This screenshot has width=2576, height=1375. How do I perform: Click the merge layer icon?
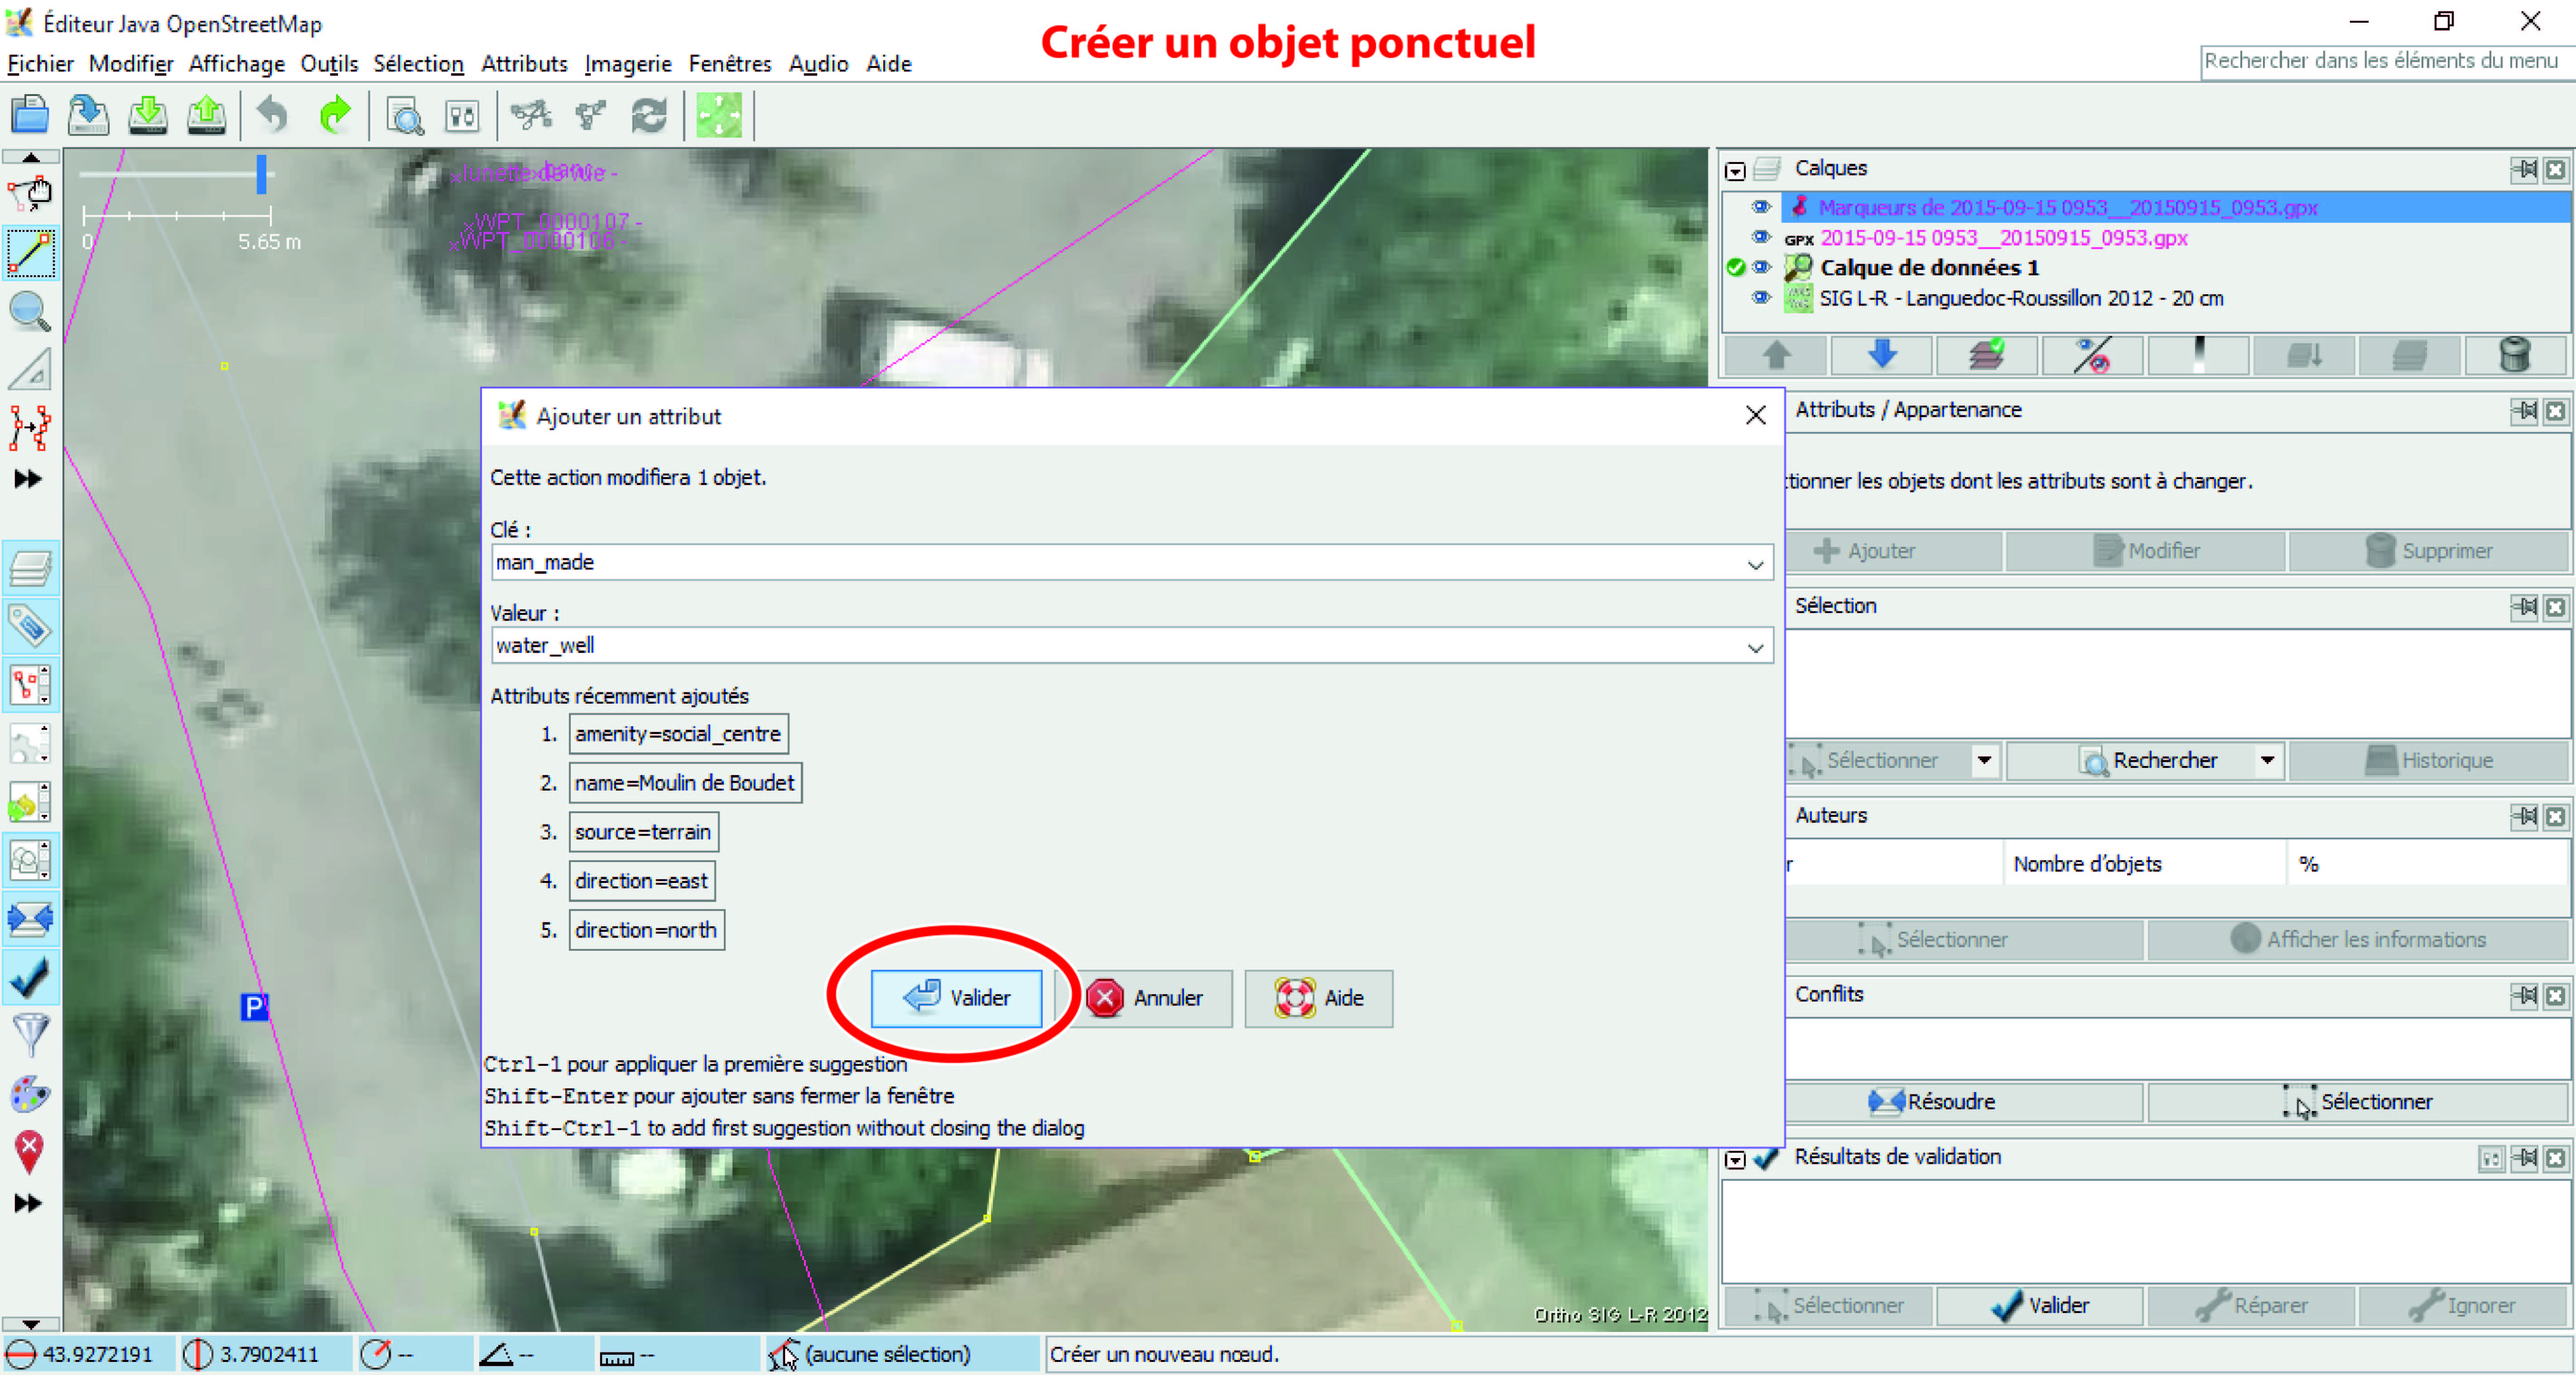2304,355
